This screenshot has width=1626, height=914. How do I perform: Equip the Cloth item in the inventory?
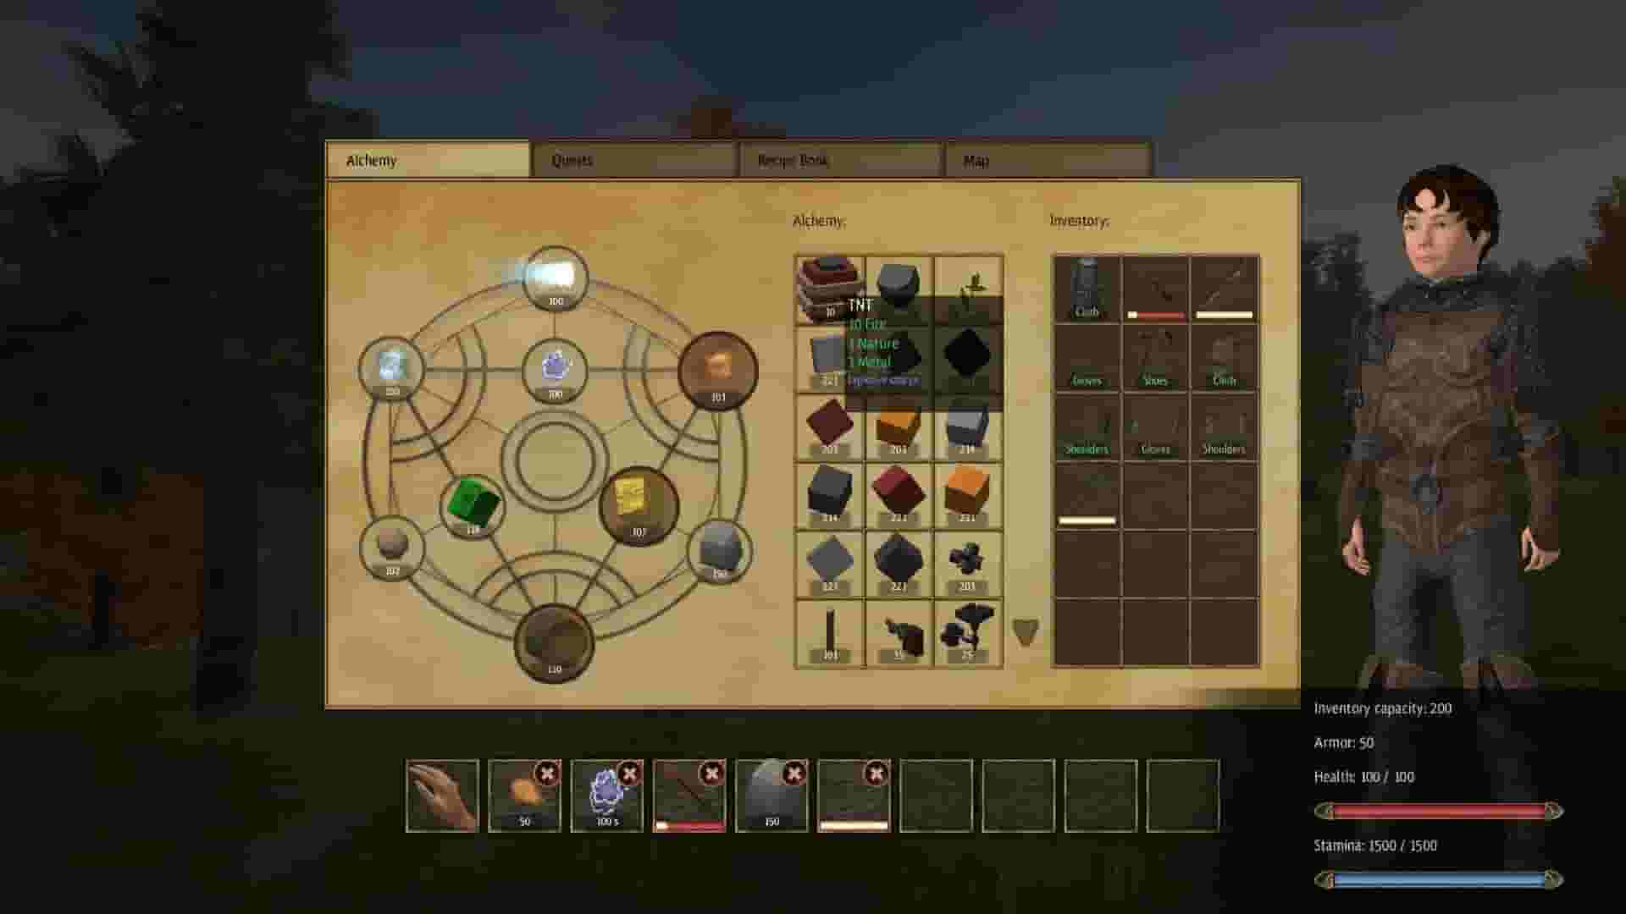(1087, 288)
